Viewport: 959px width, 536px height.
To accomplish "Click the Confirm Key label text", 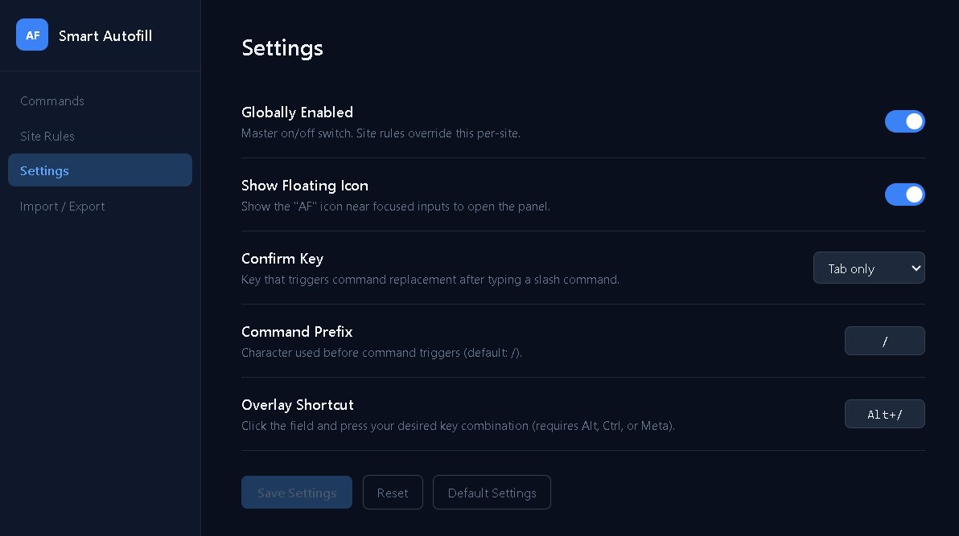I will pyautogui.click(x=282, y=259).
